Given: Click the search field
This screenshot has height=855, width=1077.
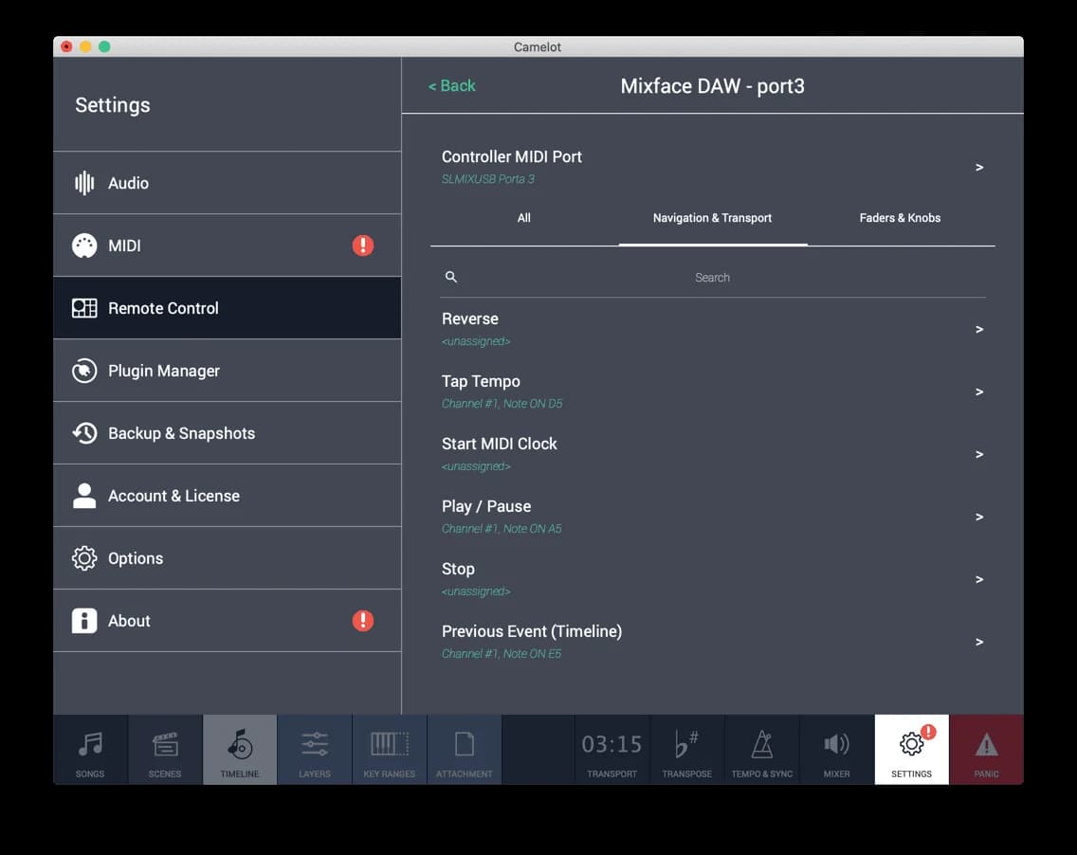Looking at the screenshot, I should 712,277.
